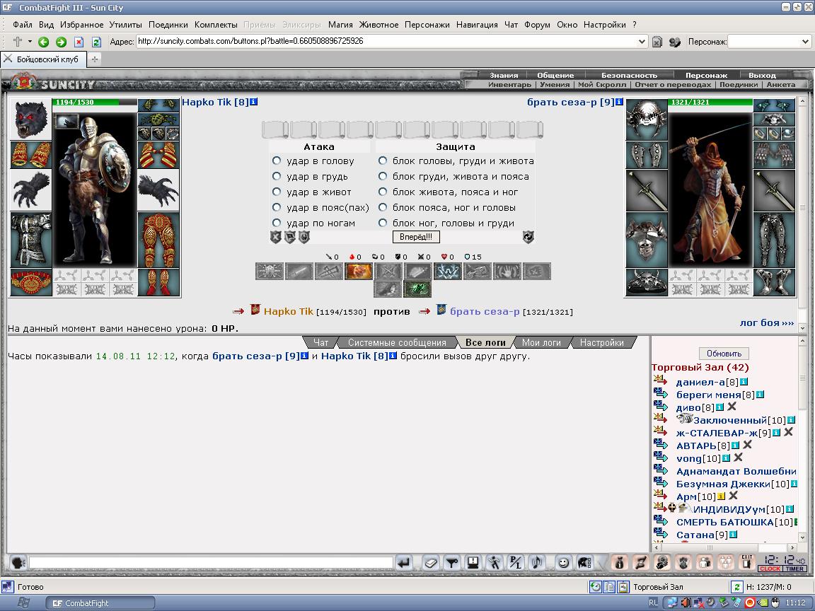The width and height of the screenshot is (815, 611).
Task: Open info for брать сеза-р player
Action: pyautogui.click(x=619, y=102)
